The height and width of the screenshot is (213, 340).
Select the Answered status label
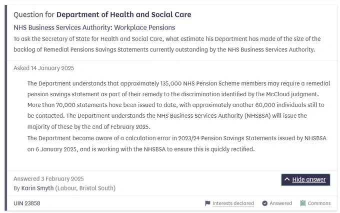(280, 203)
